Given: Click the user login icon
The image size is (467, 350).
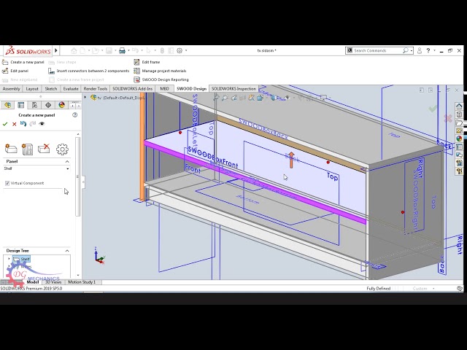Looking at the screenshot, I should (420, 51).
